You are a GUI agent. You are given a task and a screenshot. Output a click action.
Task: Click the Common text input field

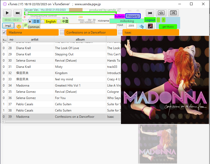78,26
